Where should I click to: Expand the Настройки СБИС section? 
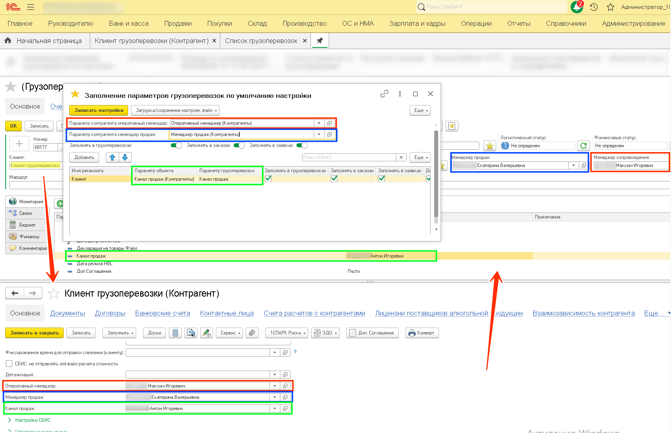[x=29, y=420]
